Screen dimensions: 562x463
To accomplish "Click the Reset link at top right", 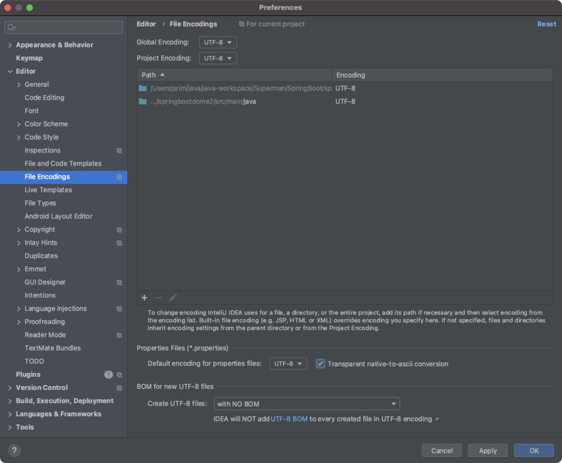I will [x=546, y=24].
